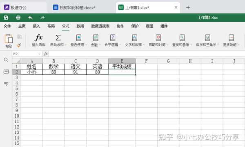Click the spell check ABC icon in sidebar
Viewport: 245px width, 147px height.
(x=6, y=84)
